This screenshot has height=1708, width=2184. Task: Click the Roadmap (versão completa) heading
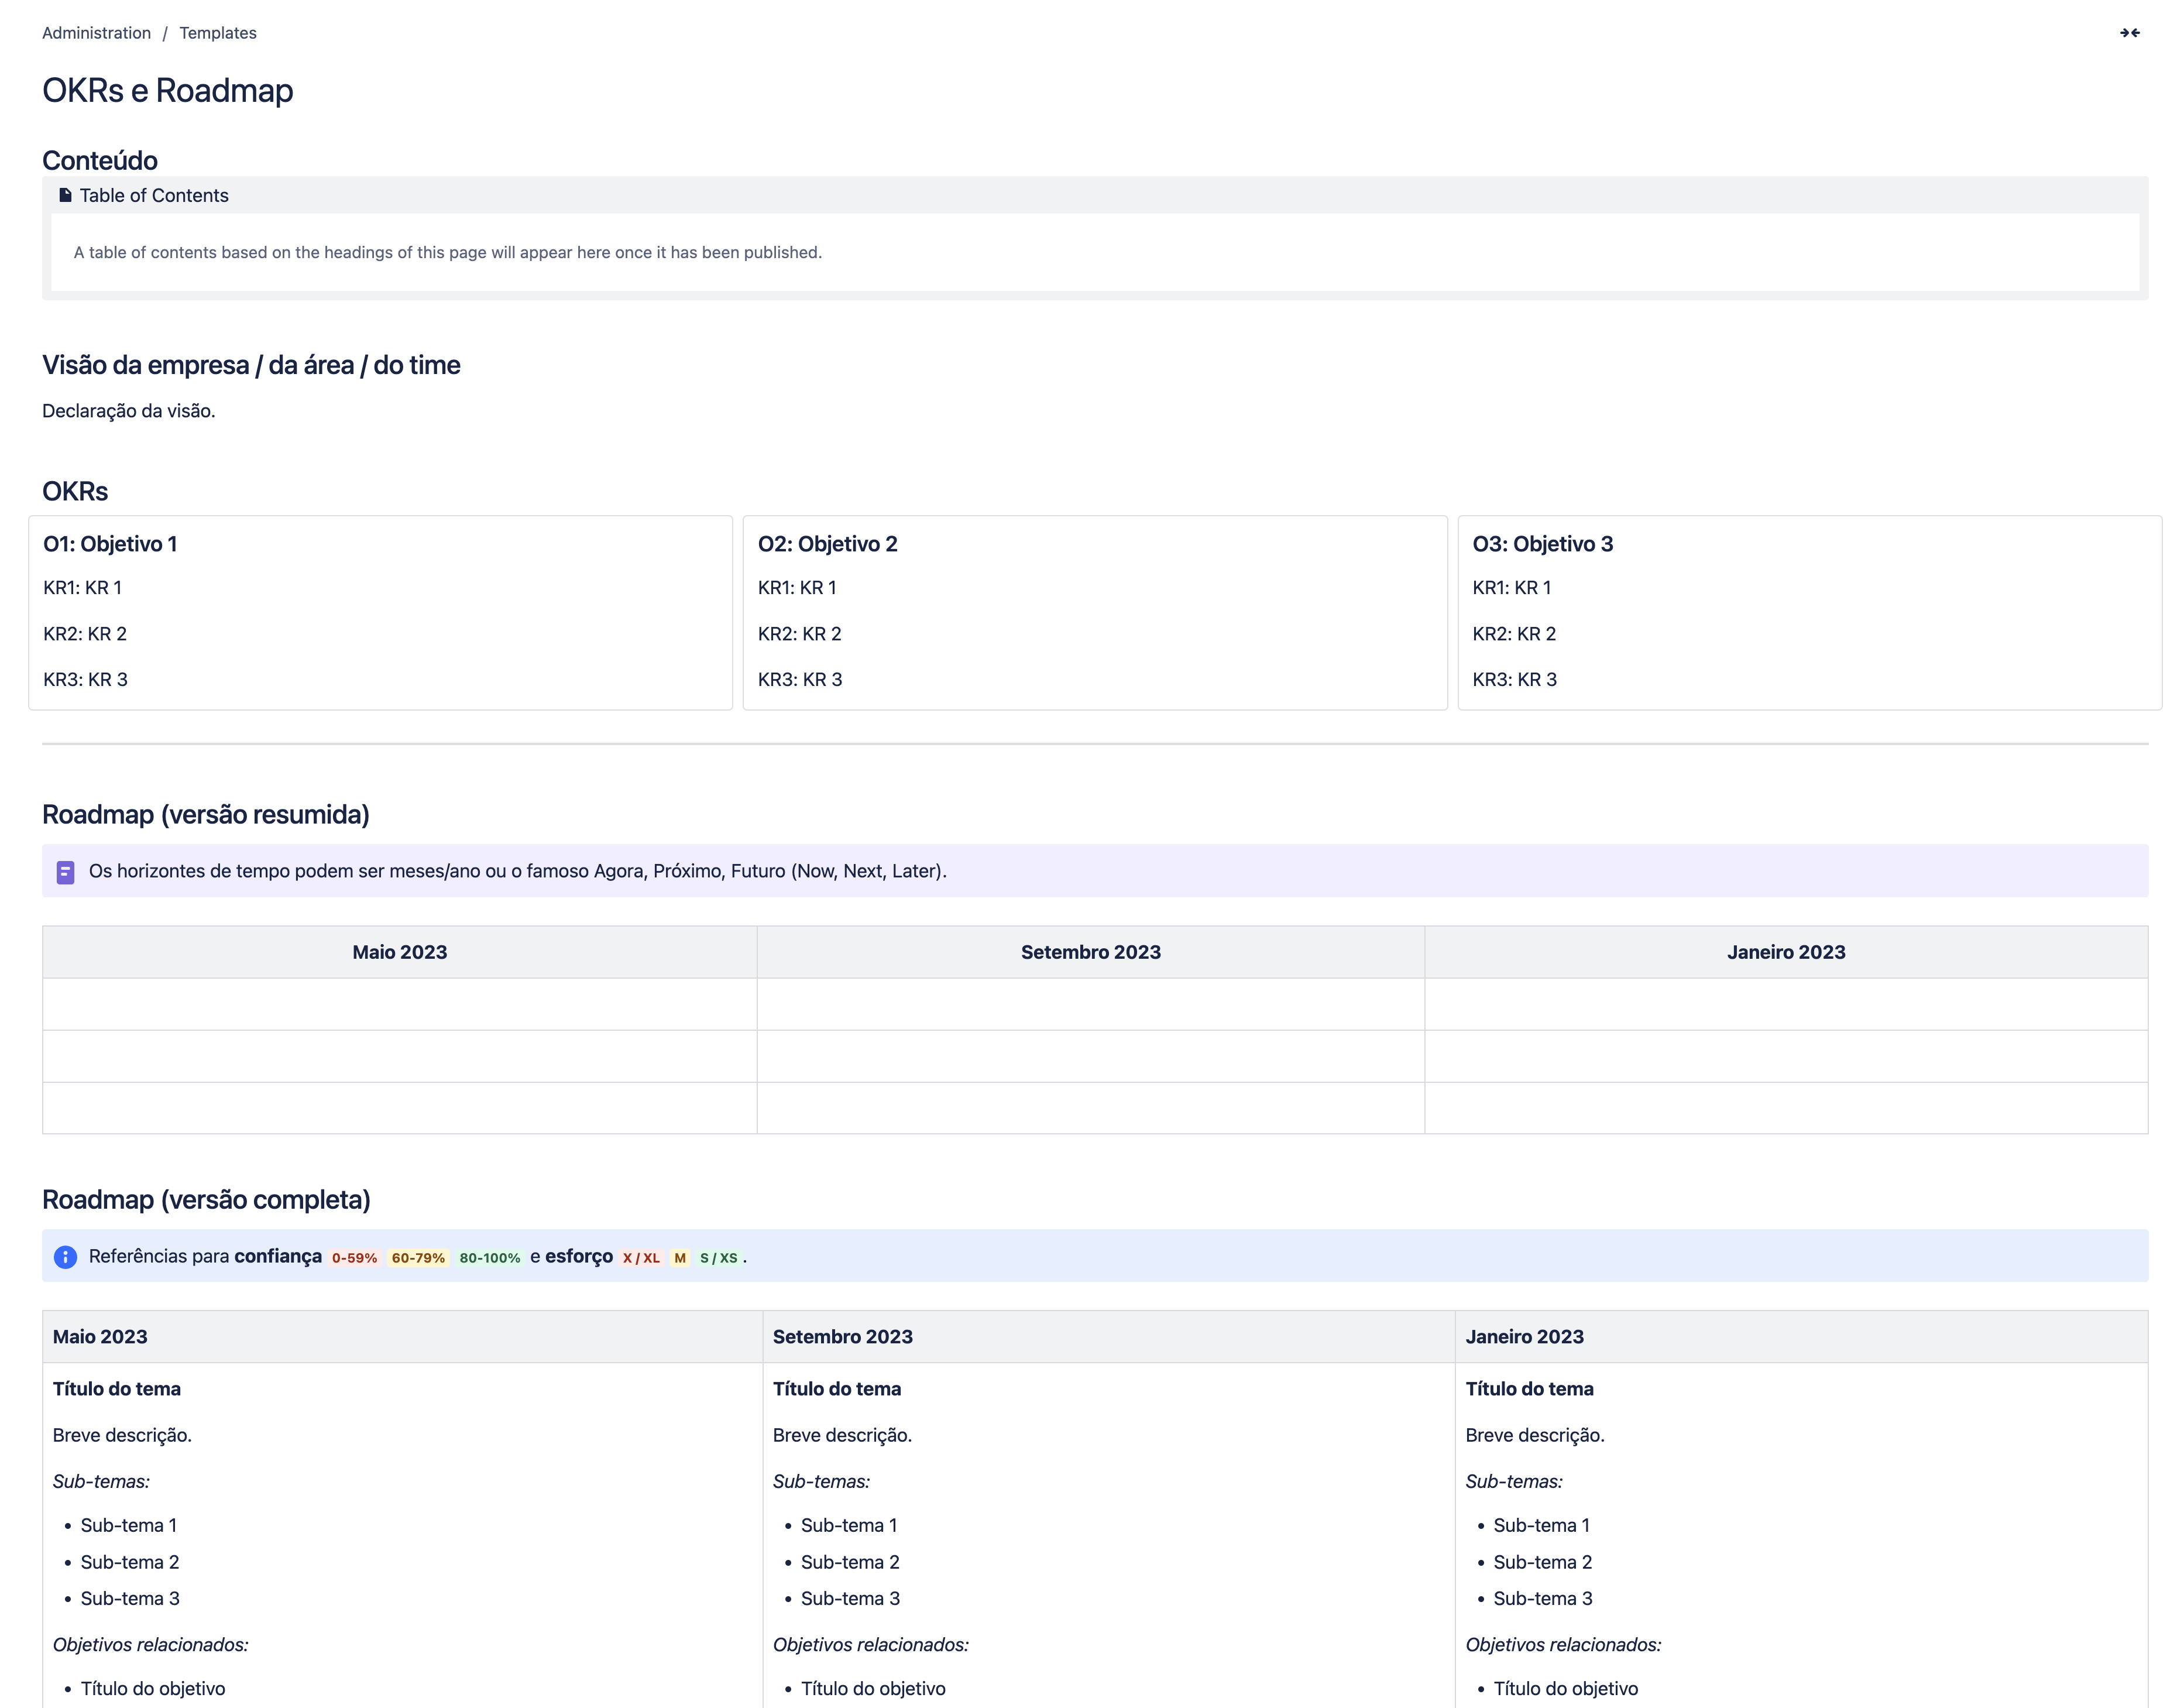pos(206,1200)
